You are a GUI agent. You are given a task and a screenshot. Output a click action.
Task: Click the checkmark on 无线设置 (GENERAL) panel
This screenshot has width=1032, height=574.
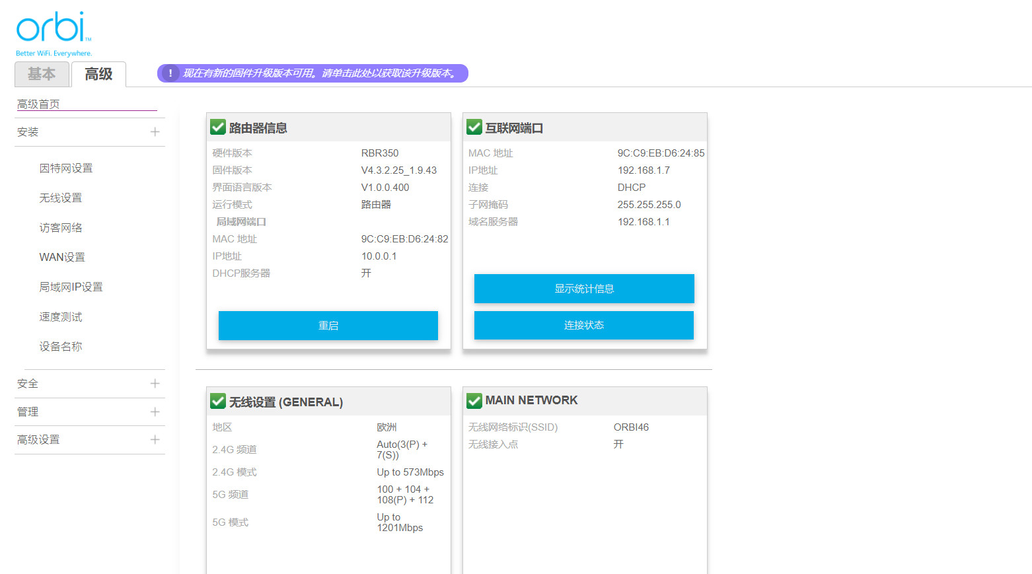[x=218, y=400]
